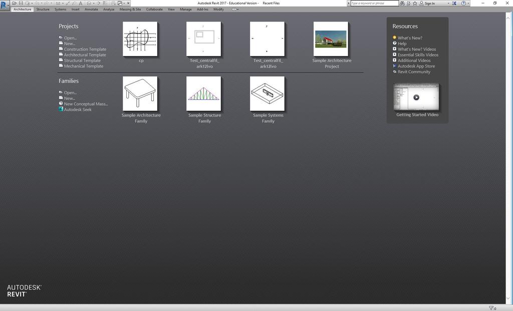Open the Annotate ribbon tab

click(x=91, y=10)
